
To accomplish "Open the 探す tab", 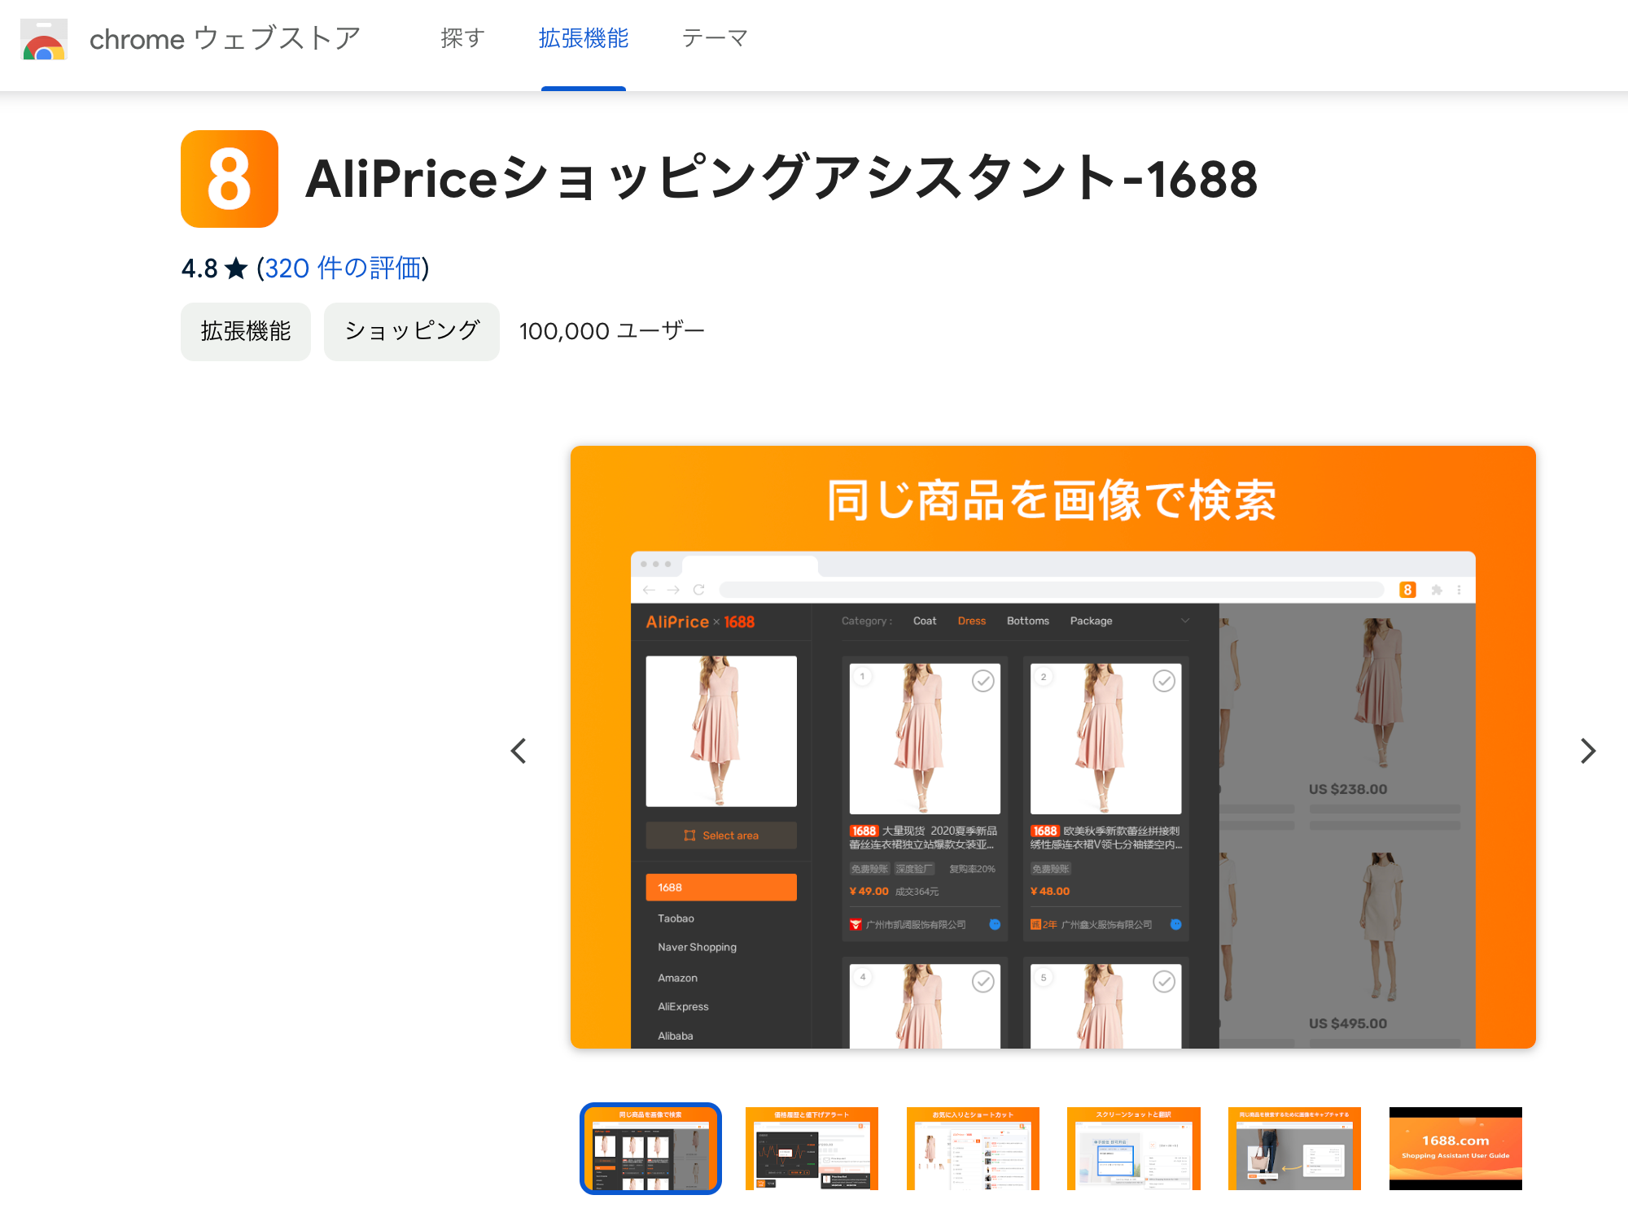I will click(462, 38).
